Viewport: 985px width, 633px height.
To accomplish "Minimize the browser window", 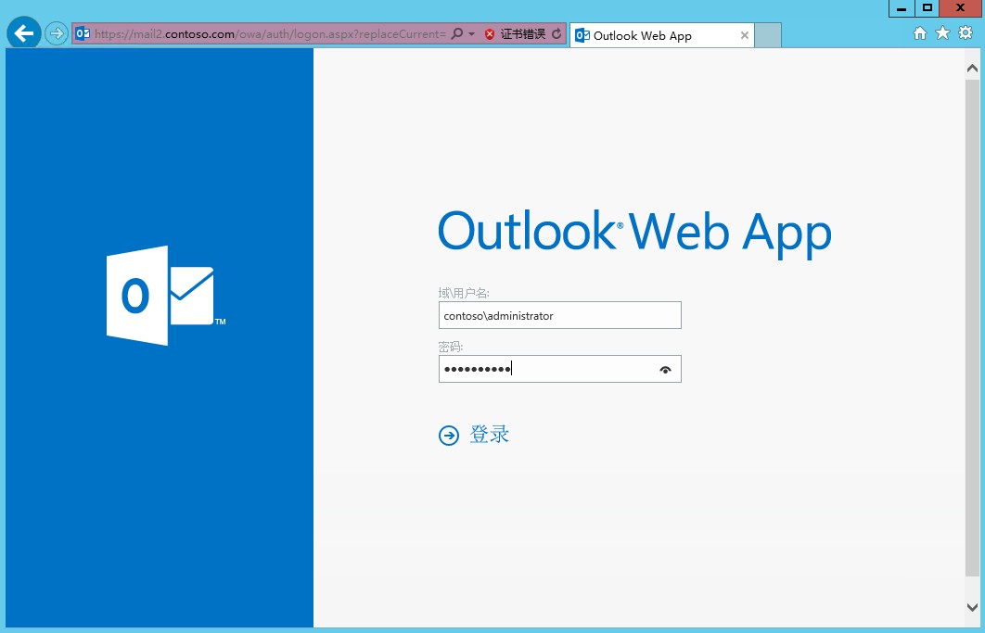I will [902, 8].
